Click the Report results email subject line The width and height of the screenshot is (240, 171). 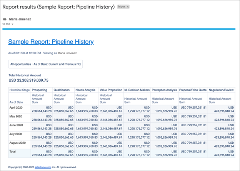pyautogui.click(x=58, y=7)
